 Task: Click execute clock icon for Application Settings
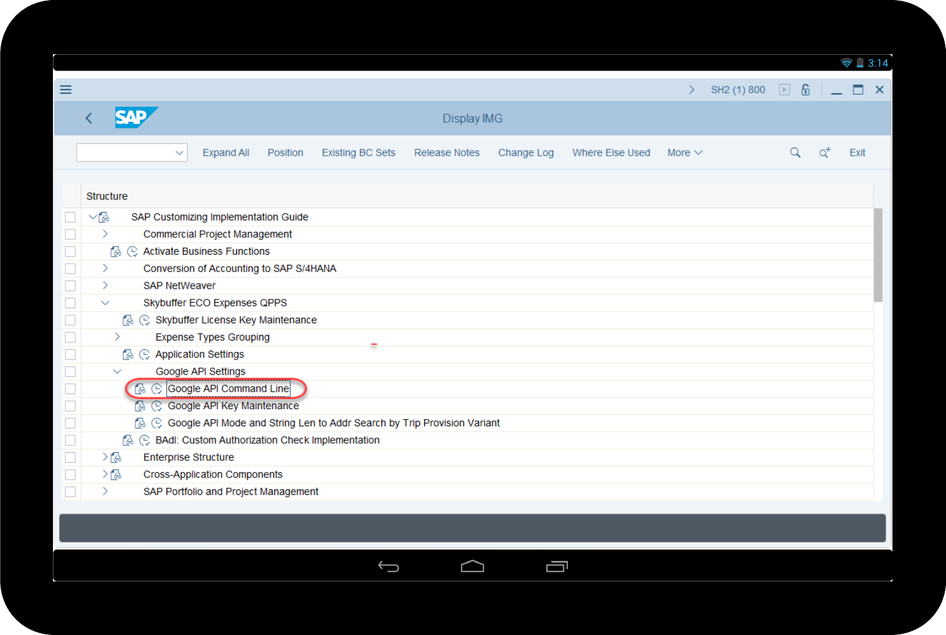144,354
